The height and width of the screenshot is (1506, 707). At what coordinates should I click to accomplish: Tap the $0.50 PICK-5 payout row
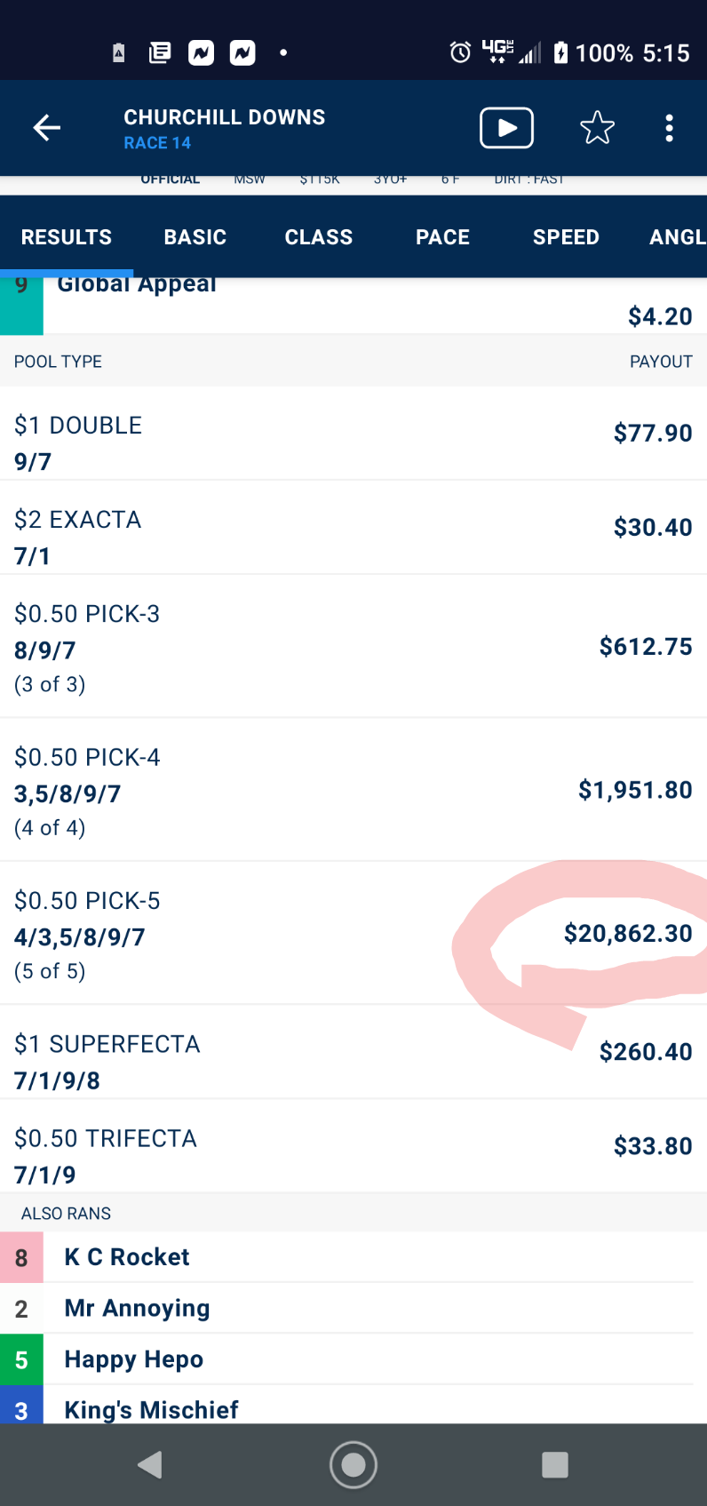coord(353,934)
